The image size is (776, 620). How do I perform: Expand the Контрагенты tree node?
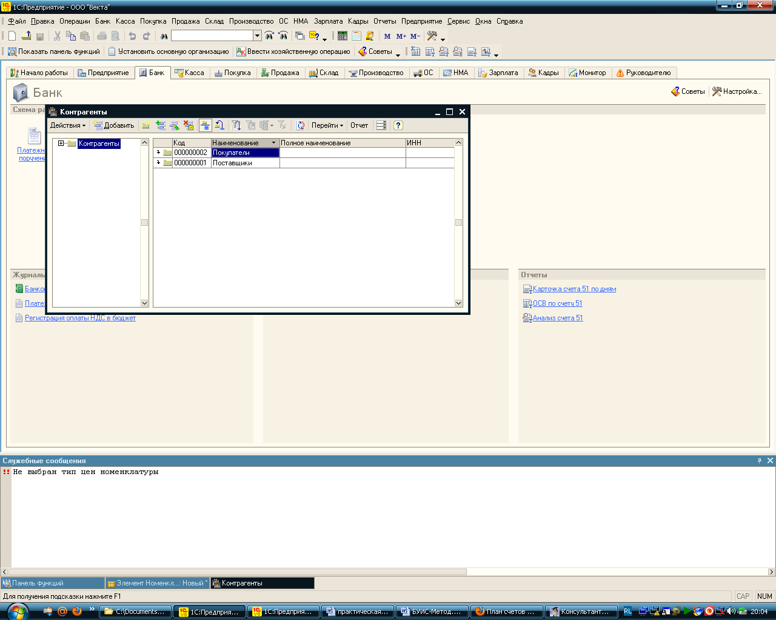click(61, 143)
